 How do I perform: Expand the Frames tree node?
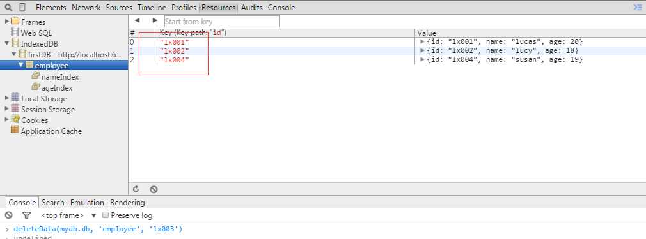pos(6,22)
